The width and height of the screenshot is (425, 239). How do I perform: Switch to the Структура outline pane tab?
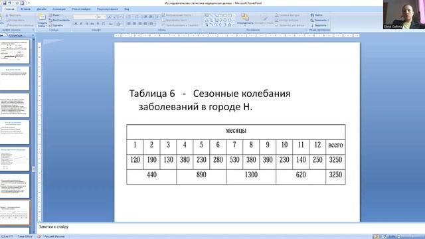(x=16, y=35)
